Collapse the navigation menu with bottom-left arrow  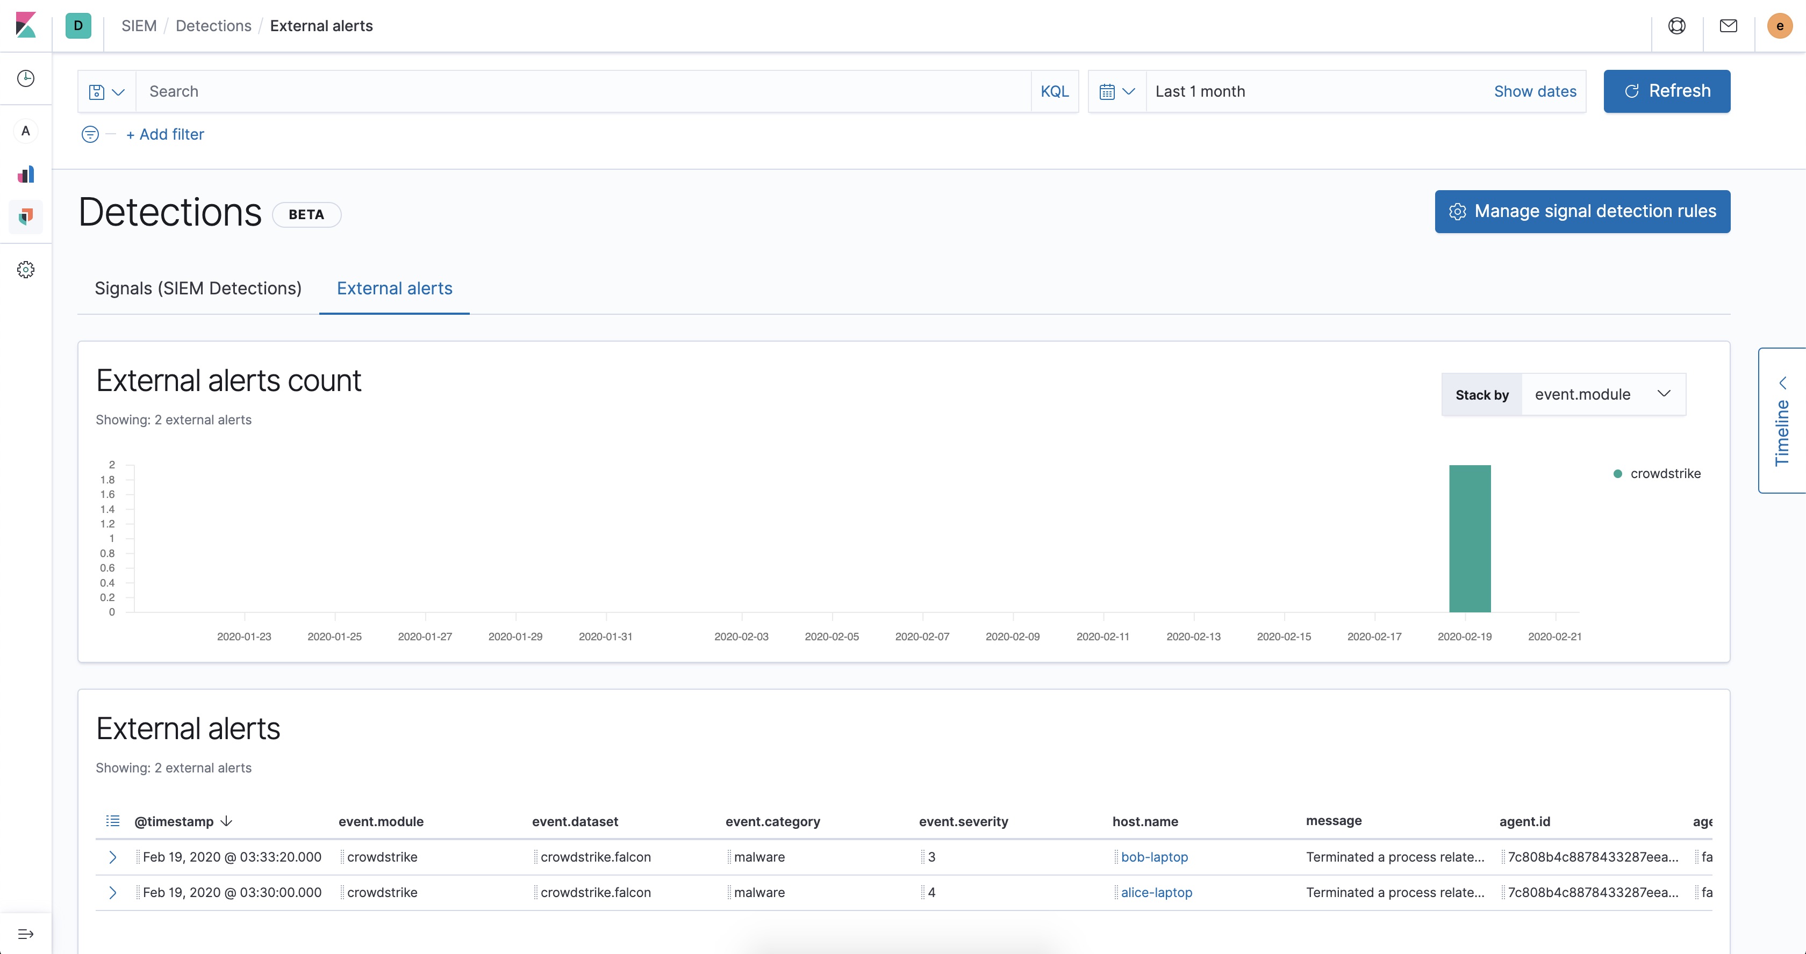[26, 934]
